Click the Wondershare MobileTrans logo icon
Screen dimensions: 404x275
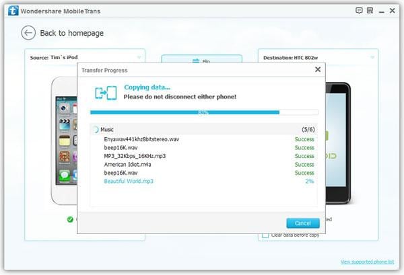coord(13,11)
